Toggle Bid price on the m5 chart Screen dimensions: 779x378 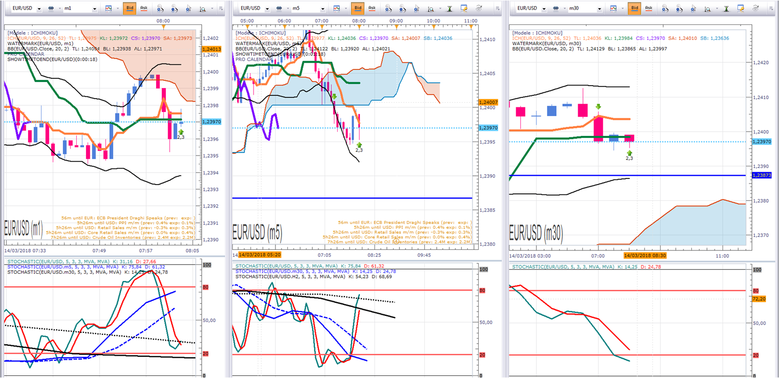pyautogui.click(x=357, y=8)
